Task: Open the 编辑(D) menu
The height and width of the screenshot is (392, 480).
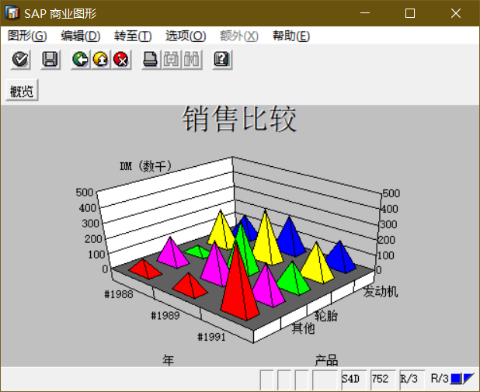Action: click(81, 36)
